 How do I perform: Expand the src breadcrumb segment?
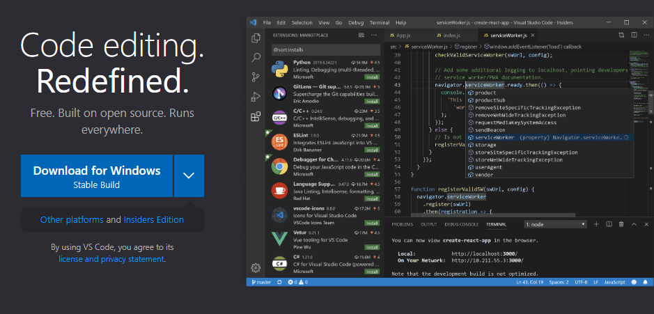[394, 47]
